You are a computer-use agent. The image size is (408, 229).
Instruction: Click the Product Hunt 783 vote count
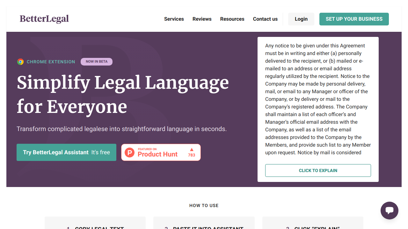192,155
